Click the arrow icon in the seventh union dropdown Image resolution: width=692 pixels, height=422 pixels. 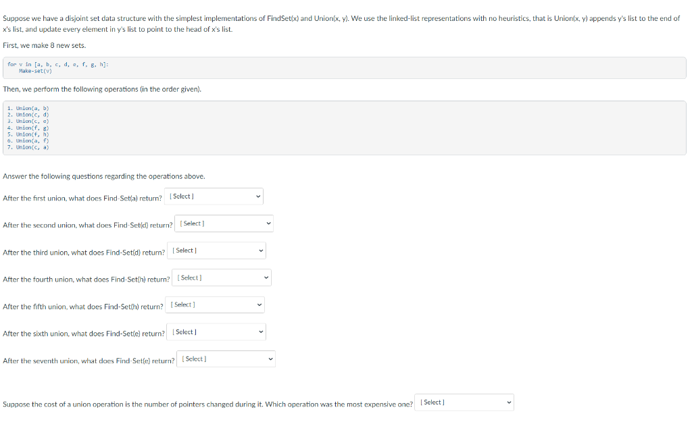(270, 359)
